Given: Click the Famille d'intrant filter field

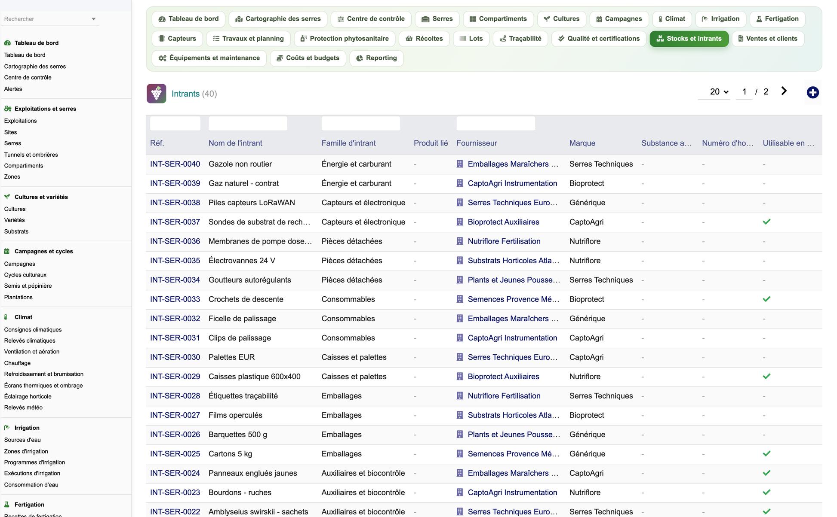Looking at the screenshot, I should click(x=361, y=123).
